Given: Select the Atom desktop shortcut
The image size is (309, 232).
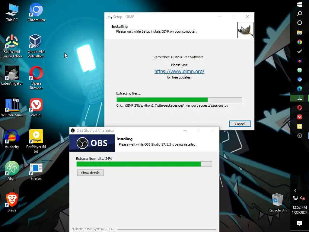Looking at the screenshot, I should point(12,171).
